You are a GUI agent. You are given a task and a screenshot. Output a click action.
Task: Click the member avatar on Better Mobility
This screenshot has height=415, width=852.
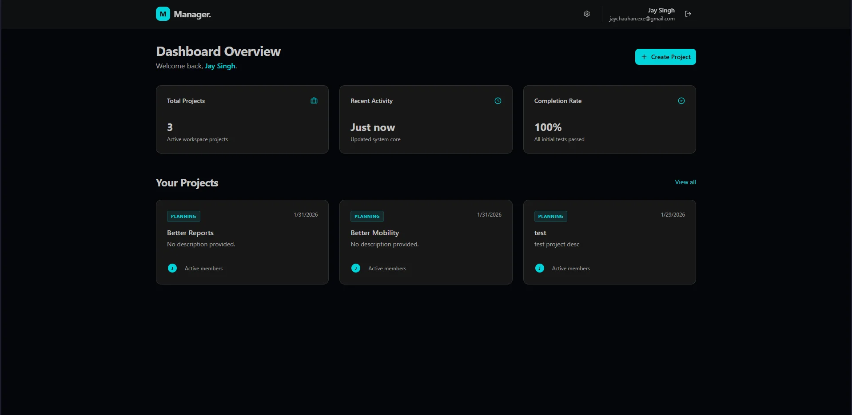[356, 268]
